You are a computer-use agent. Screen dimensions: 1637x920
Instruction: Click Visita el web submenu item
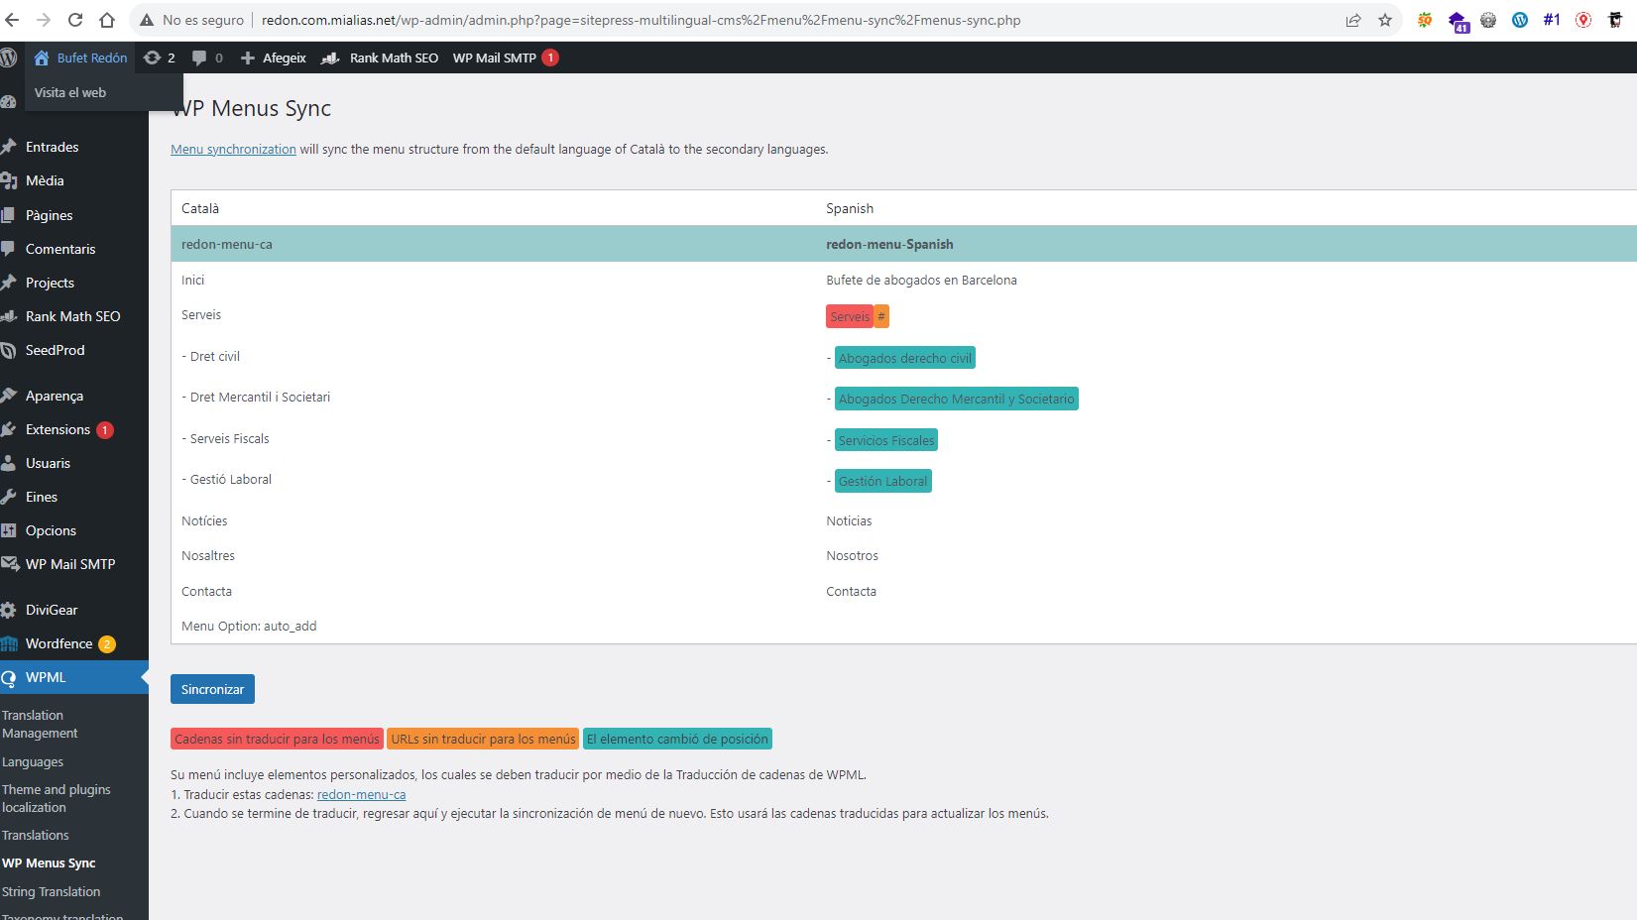click(70, 92)
